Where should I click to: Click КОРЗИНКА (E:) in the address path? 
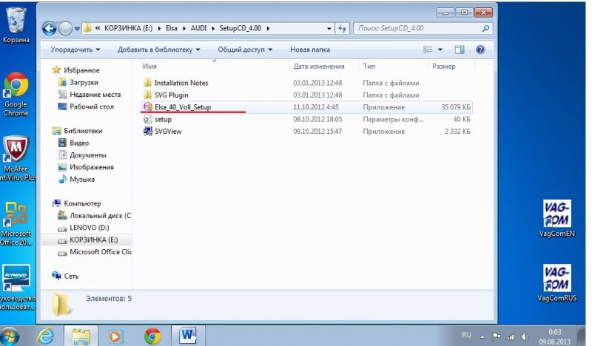[x=128, y=28]
